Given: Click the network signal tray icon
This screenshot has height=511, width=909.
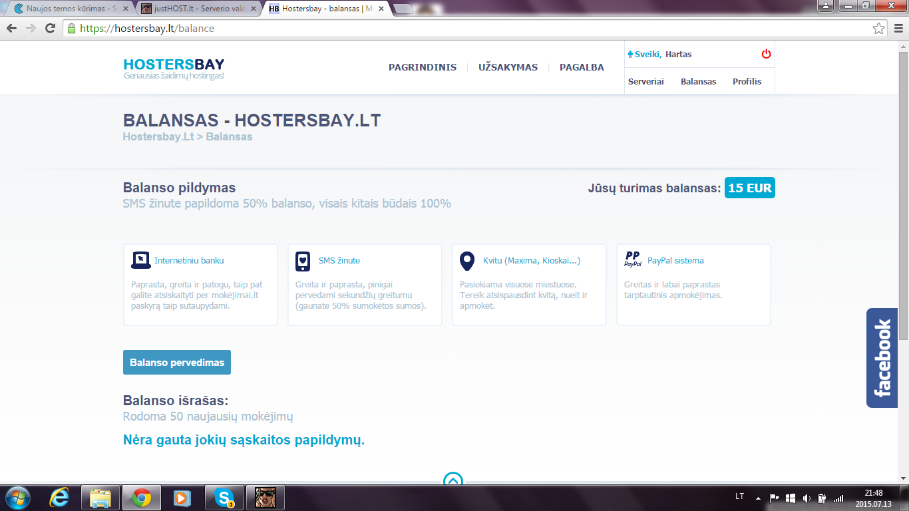Looking at the screenshot, I should [x=838, y=498].
